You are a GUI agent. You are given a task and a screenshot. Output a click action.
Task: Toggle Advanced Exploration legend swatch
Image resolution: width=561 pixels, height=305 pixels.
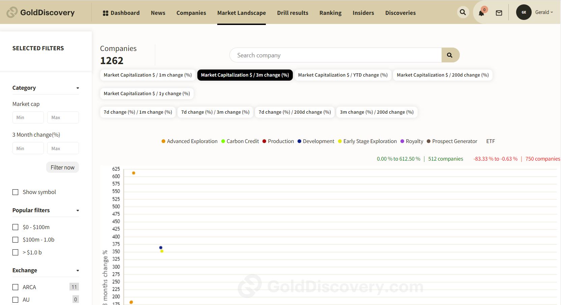163,141
